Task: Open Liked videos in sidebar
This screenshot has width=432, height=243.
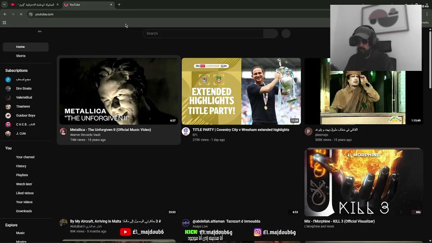Action: pyautogui.click(x=26, y=193)
